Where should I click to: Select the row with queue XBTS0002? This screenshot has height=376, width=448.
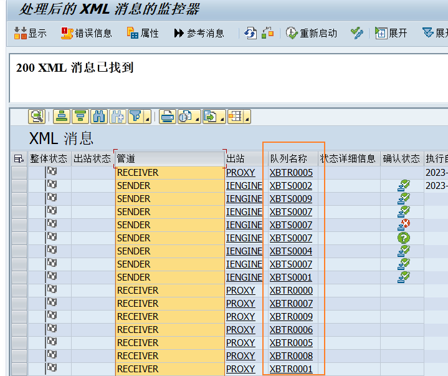click(19, 186)
